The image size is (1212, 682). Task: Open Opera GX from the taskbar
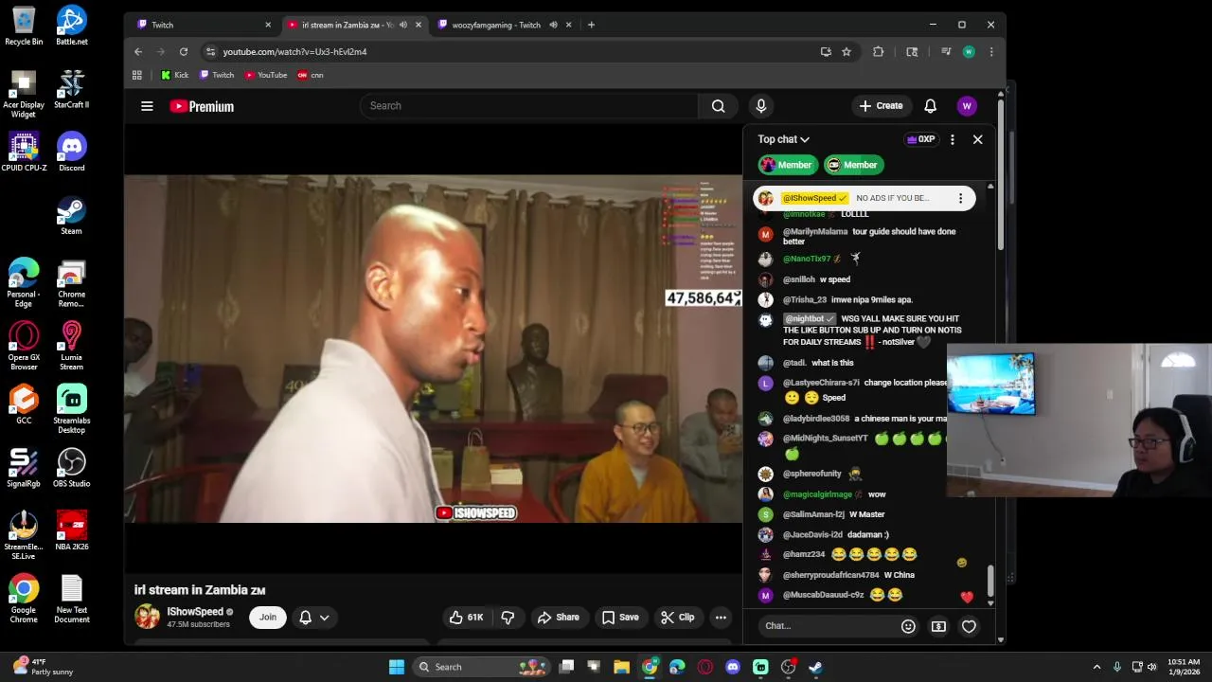click(x=705, y=667)
